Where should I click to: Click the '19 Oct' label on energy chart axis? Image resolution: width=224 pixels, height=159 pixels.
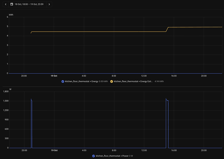[x=54, y=76]
